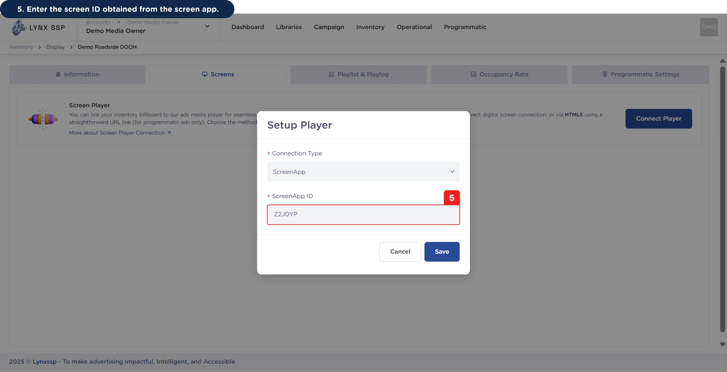The width and height of the screenshot is (727, 372).
Task: Navigate to the Dashboard
Action: [247, 27]
